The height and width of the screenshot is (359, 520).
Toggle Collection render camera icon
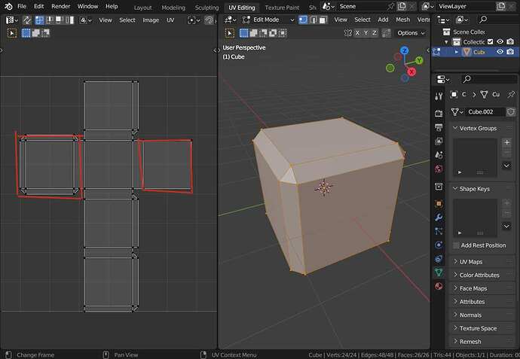click(510, 41)
